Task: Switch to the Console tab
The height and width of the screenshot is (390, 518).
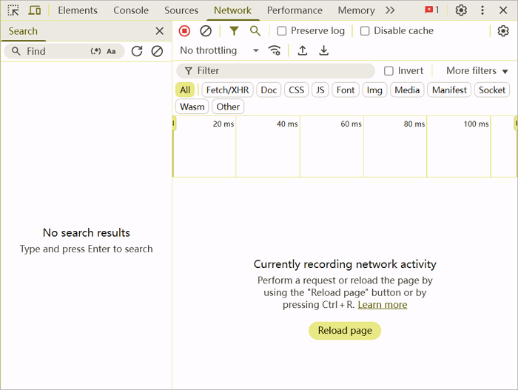Action: (x=131, y=10)
